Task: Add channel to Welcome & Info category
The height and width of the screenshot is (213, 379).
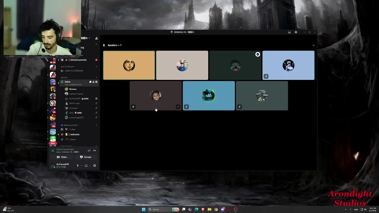Action: coord(96,125)
